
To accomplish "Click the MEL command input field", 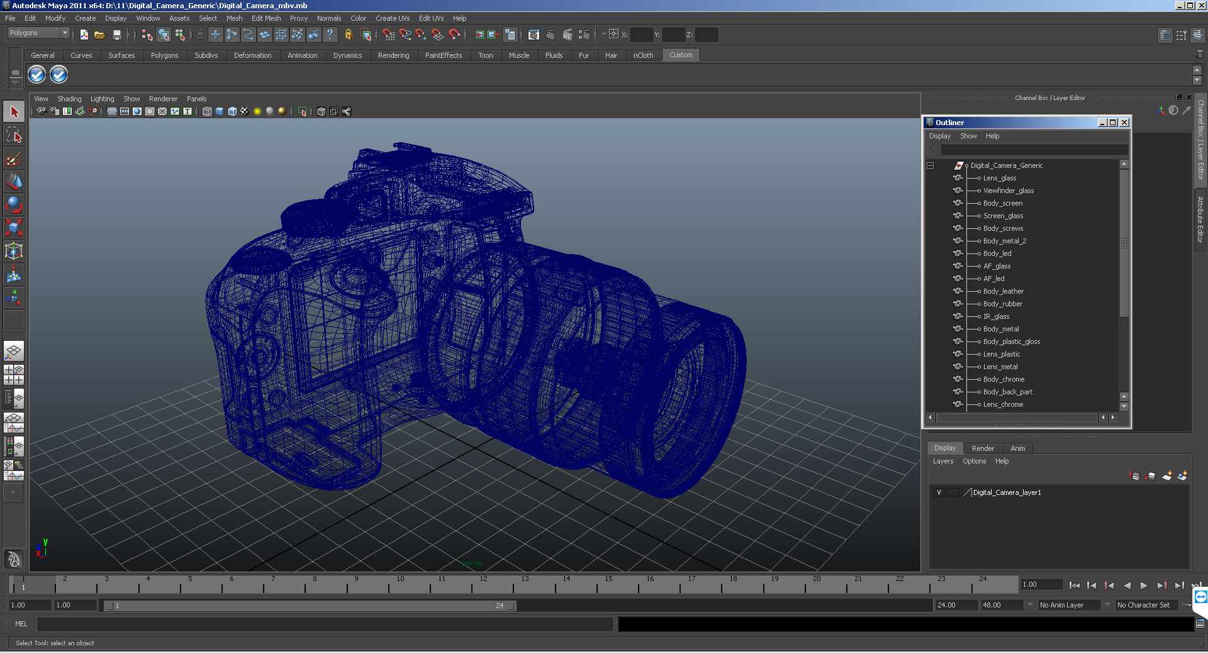I will pos(325,624).
